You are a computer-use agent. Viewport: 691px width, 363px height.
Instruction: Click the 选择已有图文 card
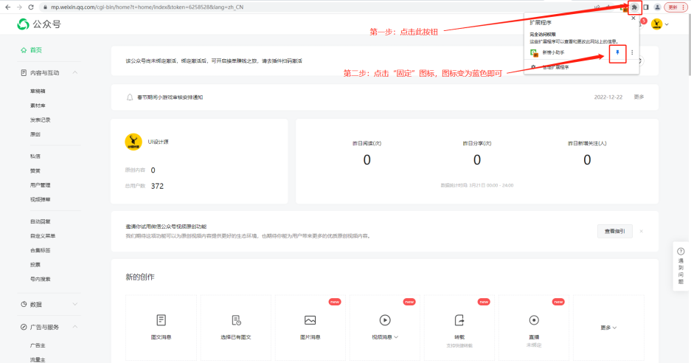(236, 328)
